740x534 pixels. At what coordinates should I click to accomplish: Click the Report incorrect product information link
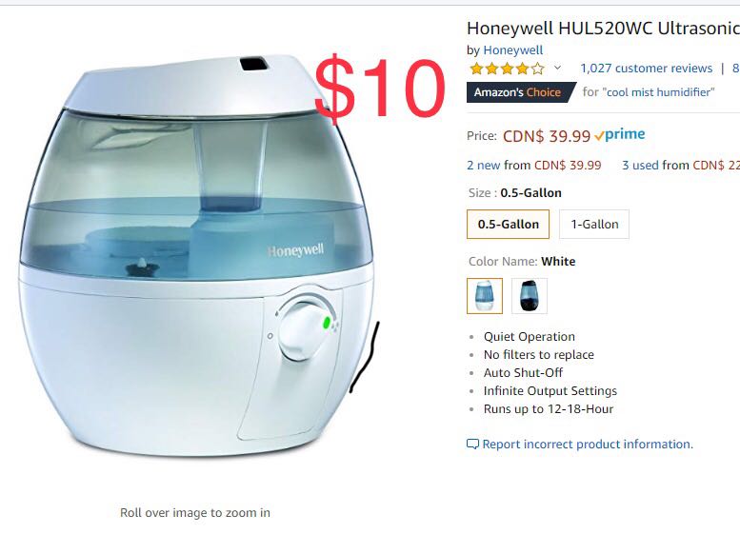(588, 444)
